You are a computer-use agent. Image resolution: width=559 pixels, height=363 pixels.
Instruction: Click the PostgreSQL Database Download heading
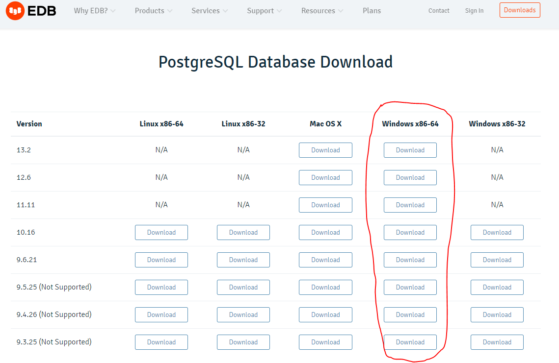coord(276,62)
